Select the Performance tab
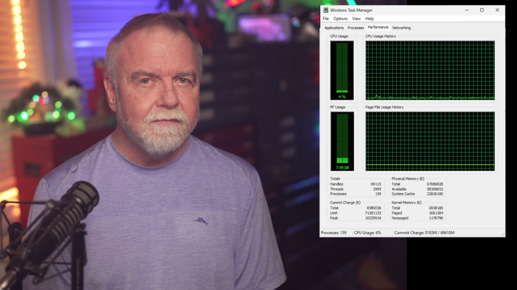 pos(378,27)
